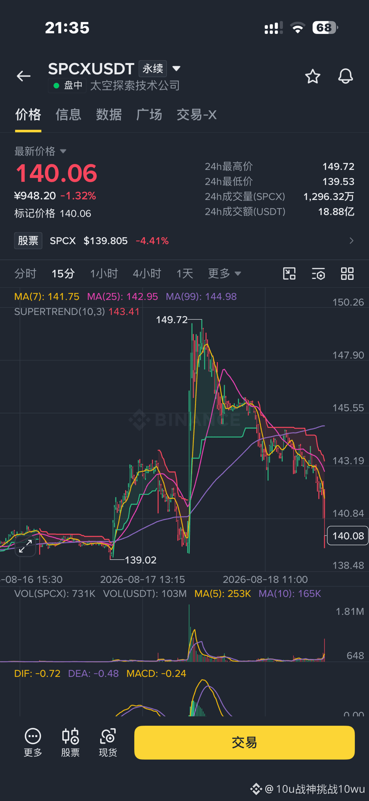Open the chart indicator settings icon
Screen dimensions: 369x801
[x=318, y=273]
